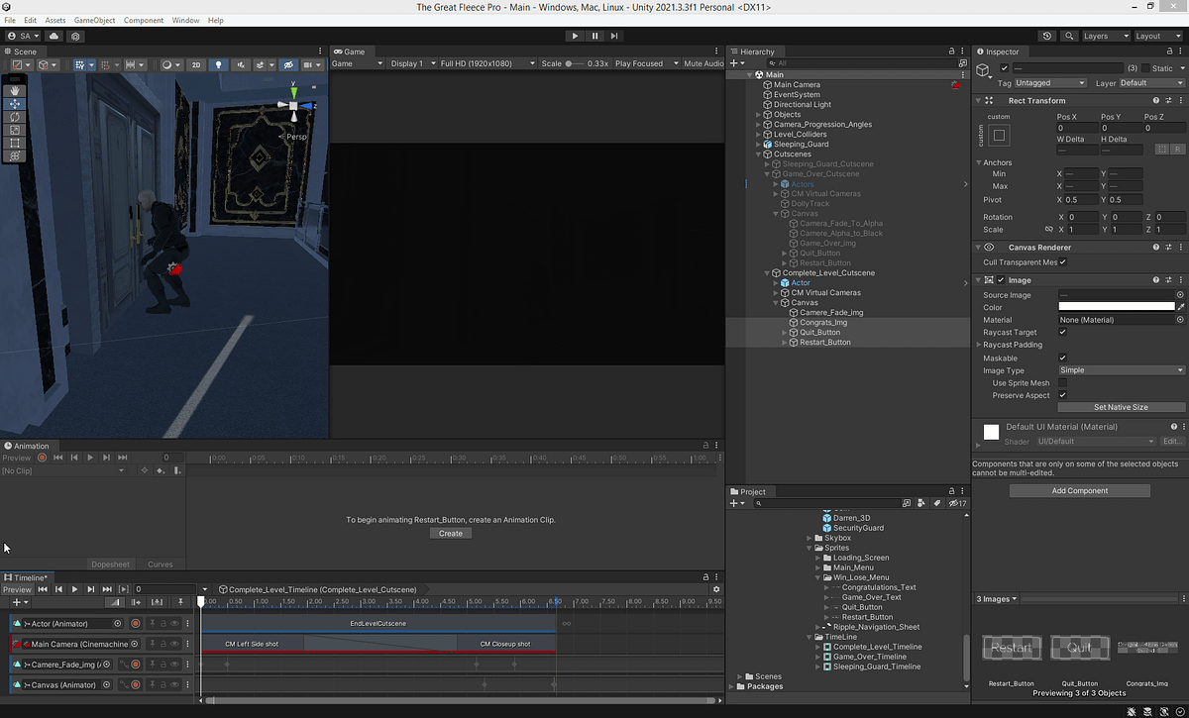Open Unity Search with the magnifier icon

pos(1068,36)
